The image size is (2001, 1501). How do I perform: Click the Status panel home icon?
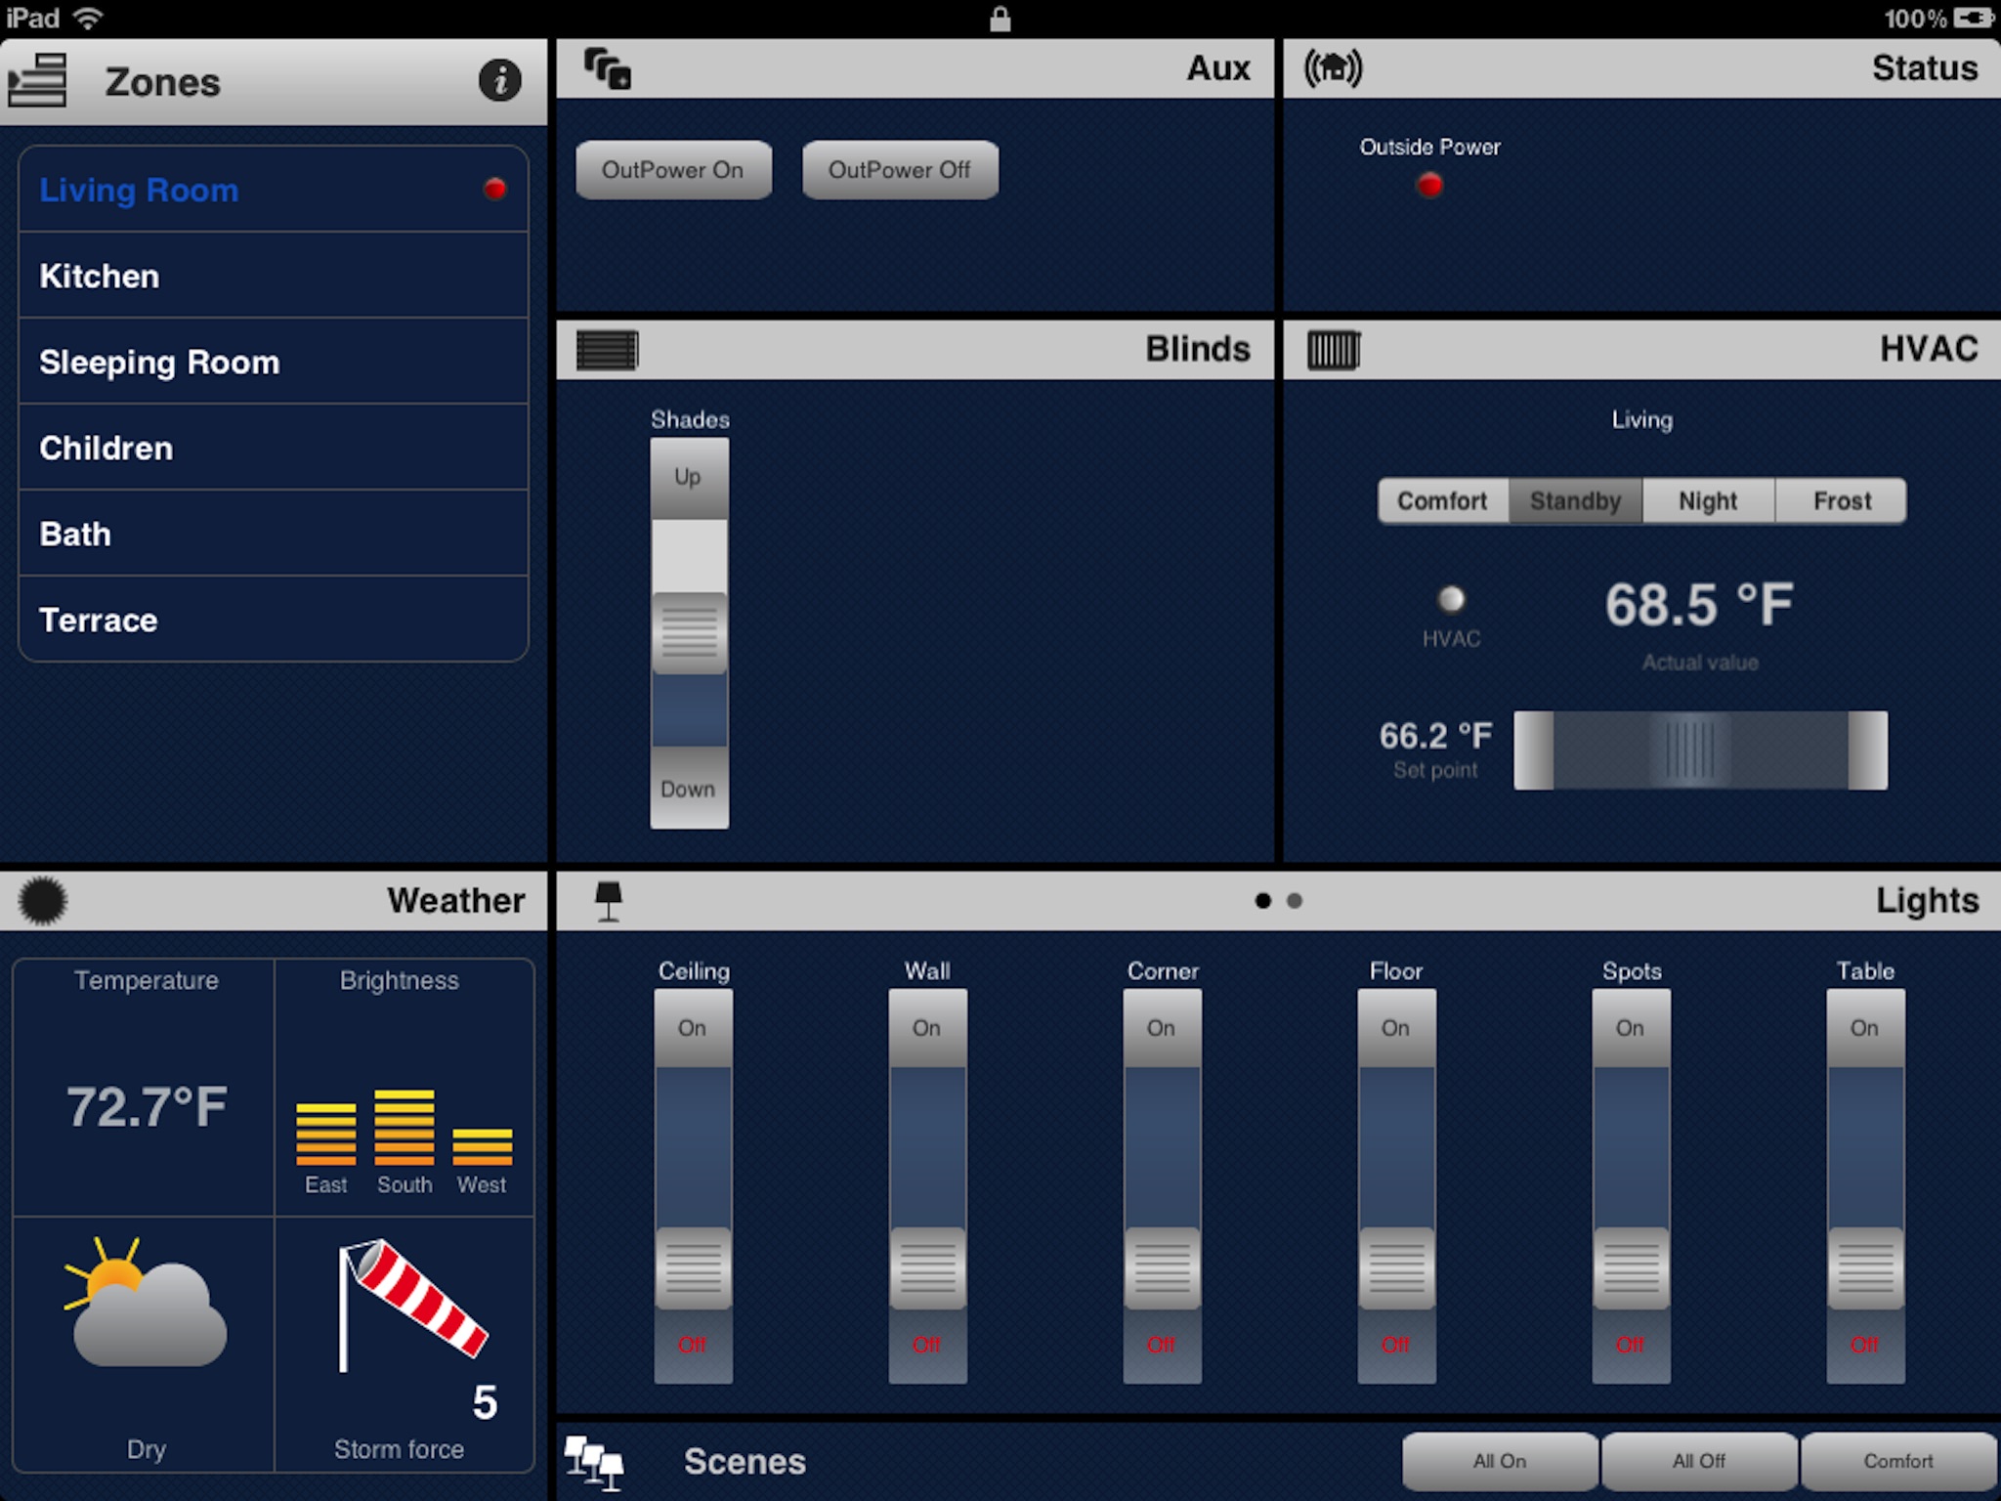1336,69
